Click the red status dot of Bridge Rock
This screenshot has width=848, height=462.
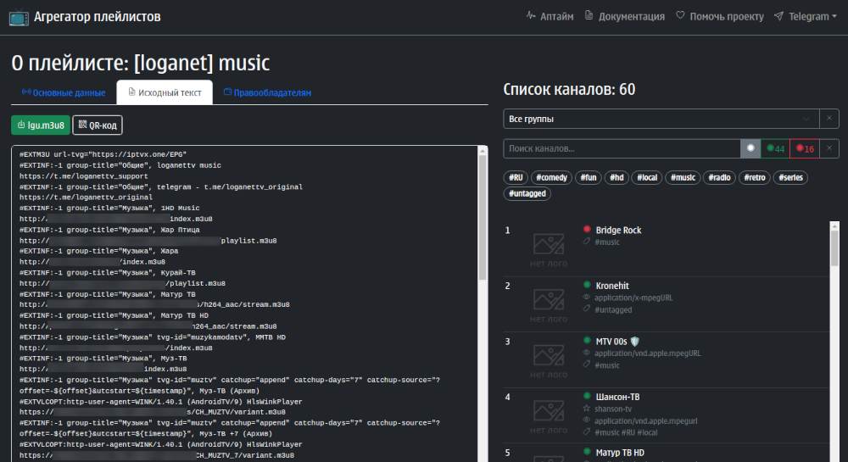point(587,229)
